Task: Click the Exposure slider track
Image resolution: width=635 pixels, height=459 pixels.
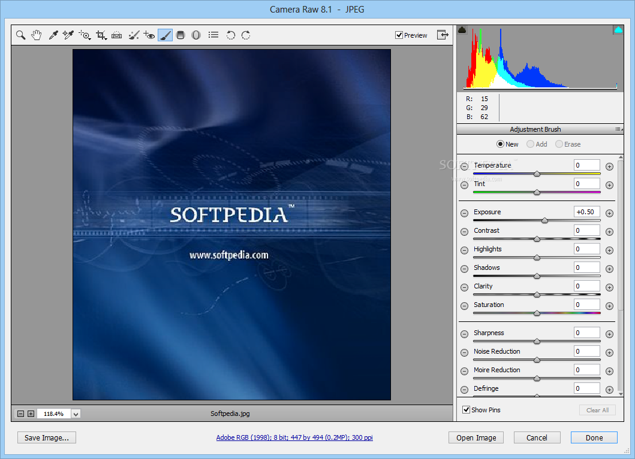Action: pos(537,220)
